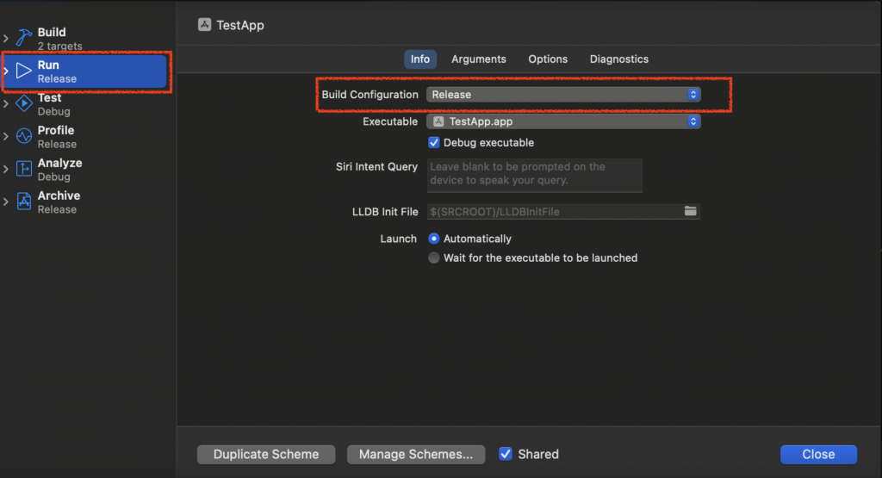
Task: Select the Run play icon
Action: (x=23, y=71)
